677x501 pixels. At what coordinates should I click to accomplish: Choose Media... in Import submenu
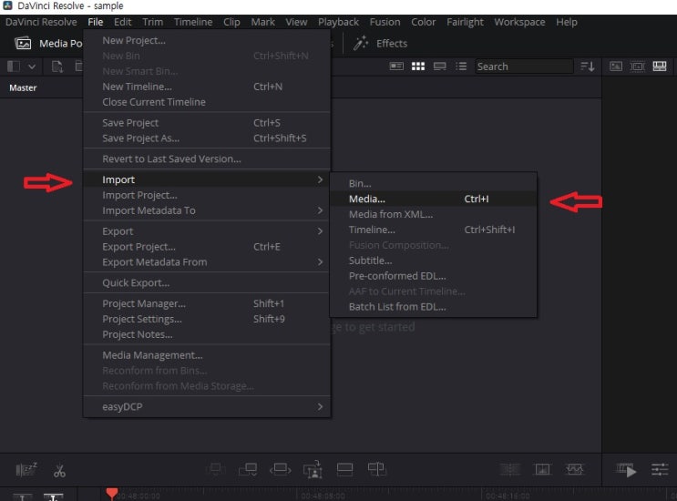click(x=433, y=199)
